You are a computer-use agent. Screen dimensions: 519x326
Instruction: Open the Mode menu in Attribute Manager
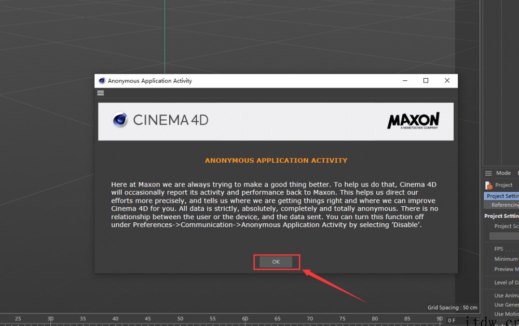tap(503, 173)
